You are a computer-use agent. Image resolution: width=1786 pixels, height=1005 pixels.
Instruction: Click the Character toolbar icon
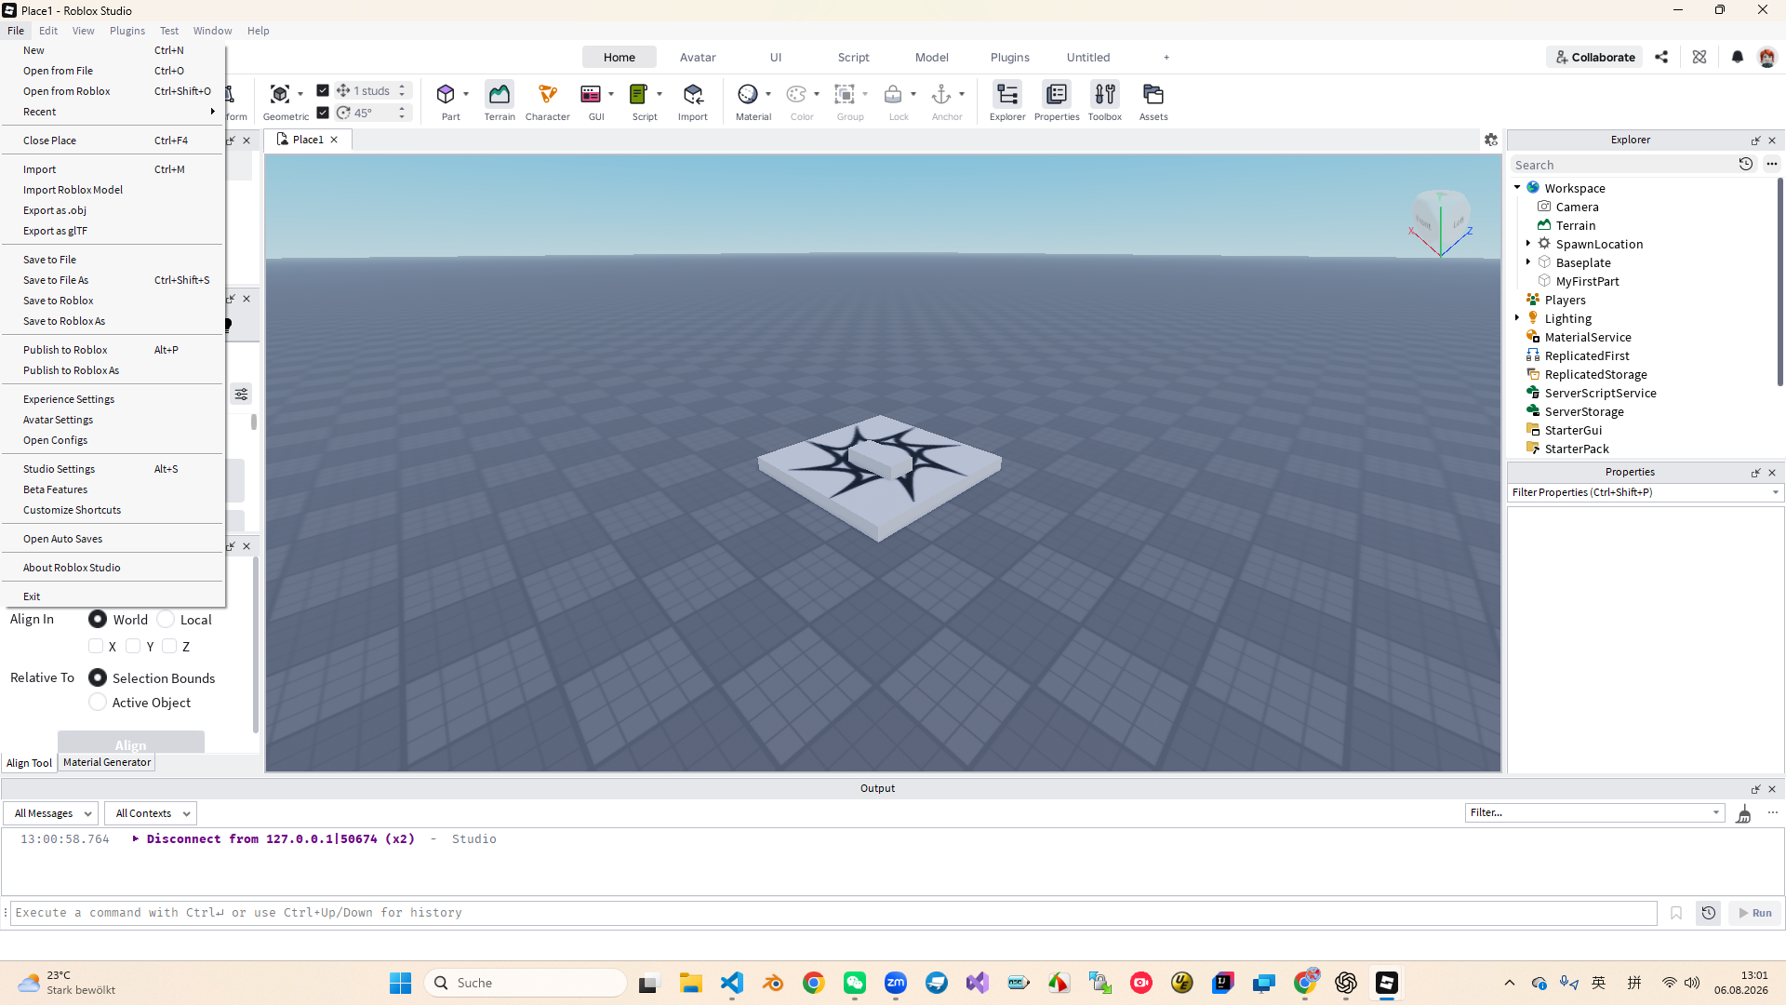[548, 94]
